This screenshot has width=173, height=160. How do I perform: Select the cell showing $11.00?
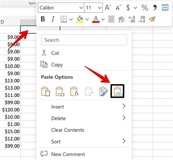point(10,95)
